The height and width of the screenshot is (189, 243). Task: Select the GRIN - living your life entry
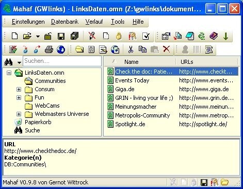coord(144,98)
